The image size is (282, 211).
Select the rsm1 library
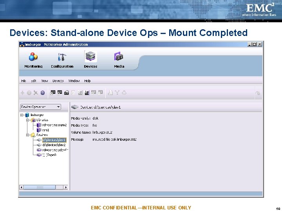point(46,130)
